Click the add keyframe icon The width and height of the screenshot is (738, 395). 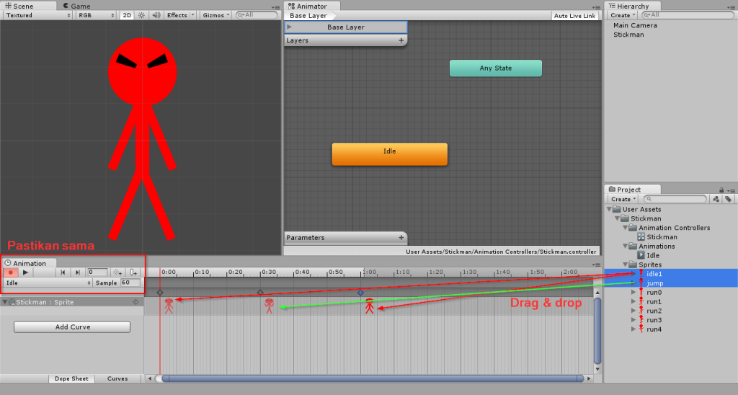pos(117,272)
